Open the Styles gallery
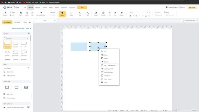The width and height of the screenshot is (199, 112). [96, 14]
